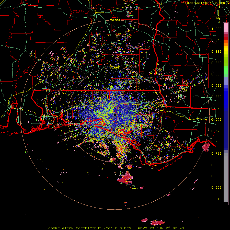Select the 0.520 scale value

[x=216, y=131]
